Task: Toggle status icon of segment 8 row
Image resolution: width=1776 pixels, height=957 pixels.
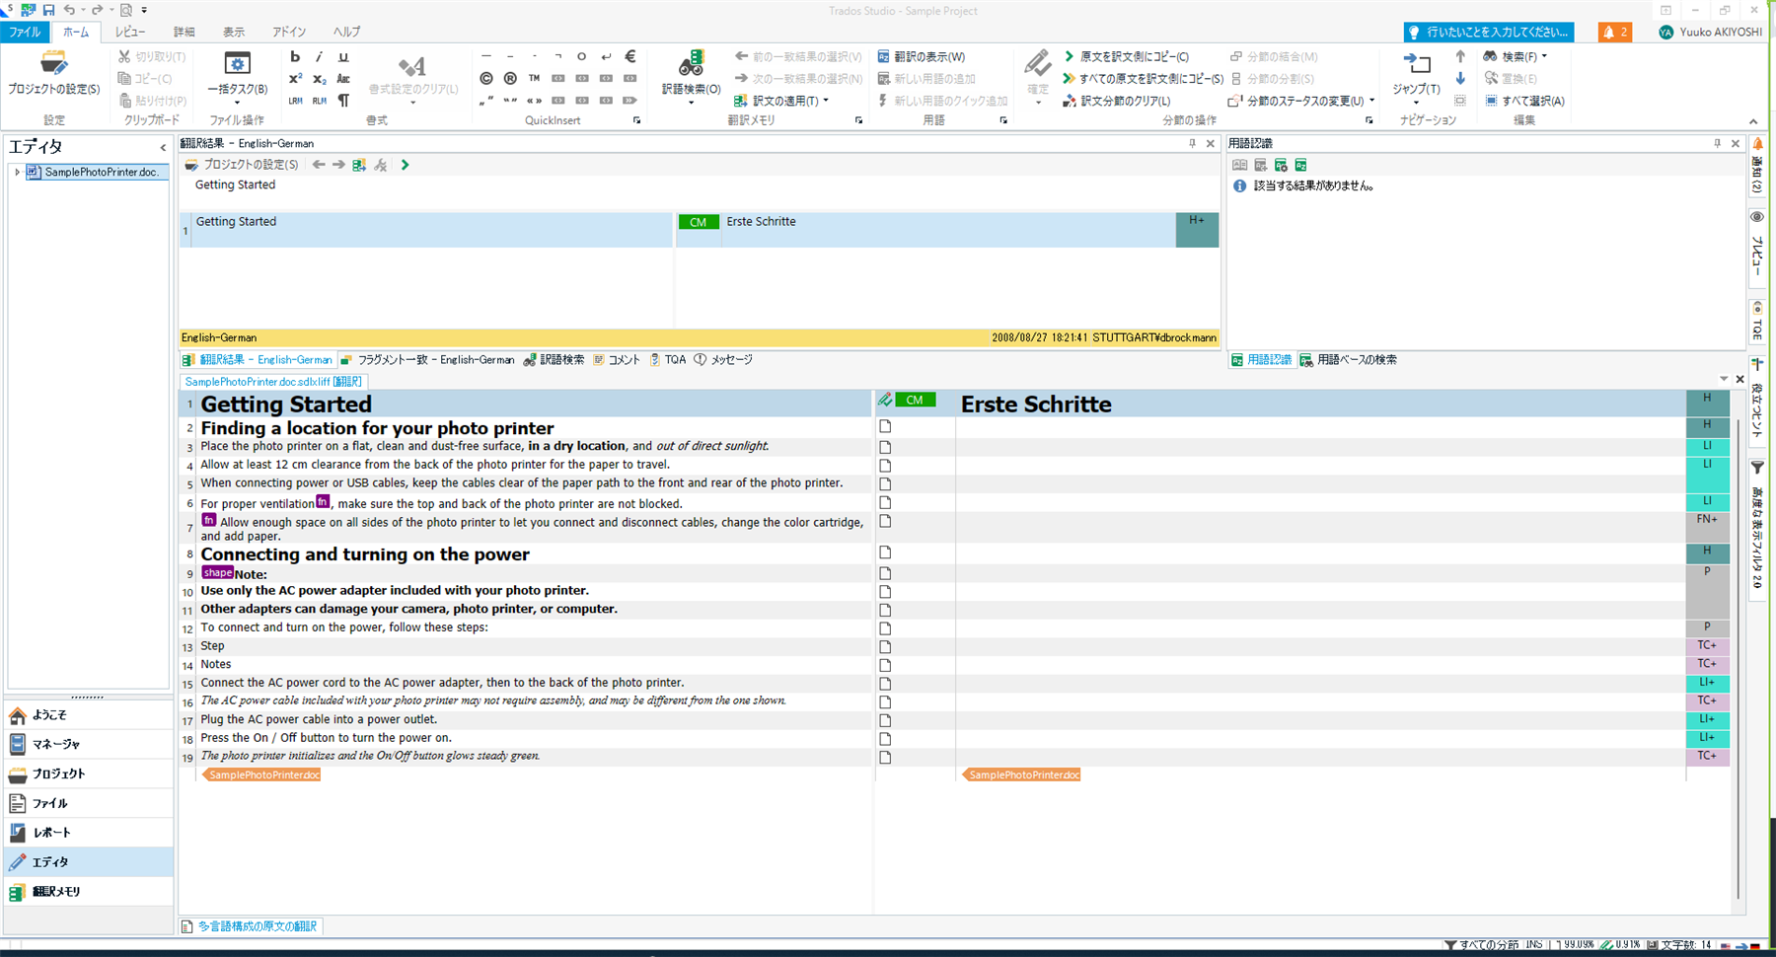Action: click(x=885, y=553)
